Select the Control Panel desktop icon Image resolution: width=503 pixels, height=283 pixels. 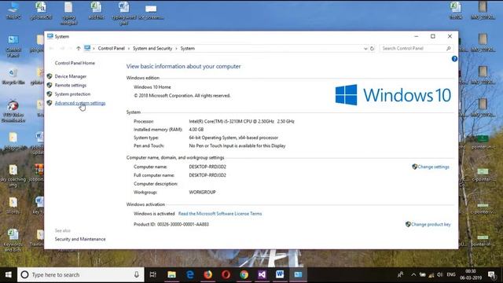pyautogui.click(x=13, y=46)
